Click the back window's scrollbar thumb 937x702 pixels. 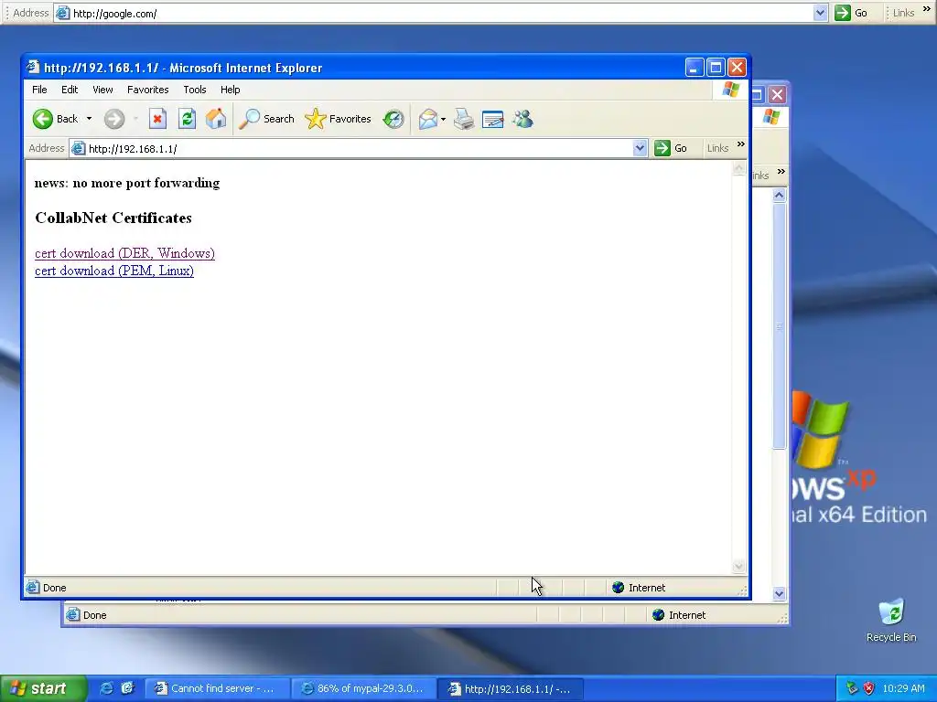(779, 326)
